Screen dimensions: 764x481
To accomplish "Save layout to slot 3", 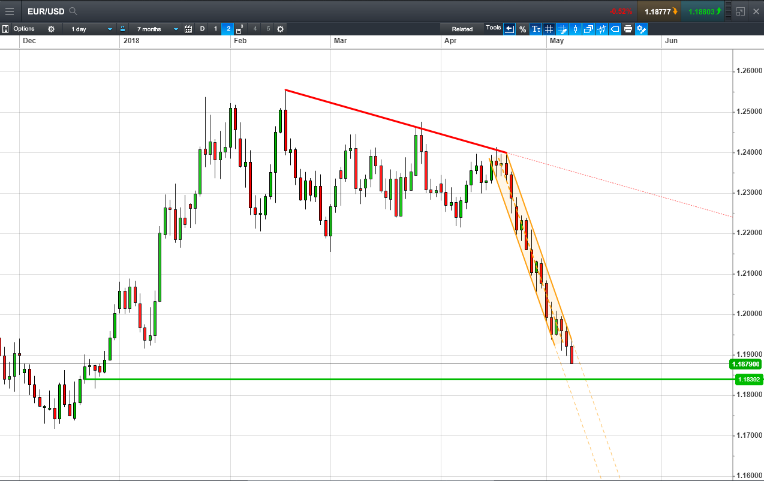I will (x=240, y=29).
